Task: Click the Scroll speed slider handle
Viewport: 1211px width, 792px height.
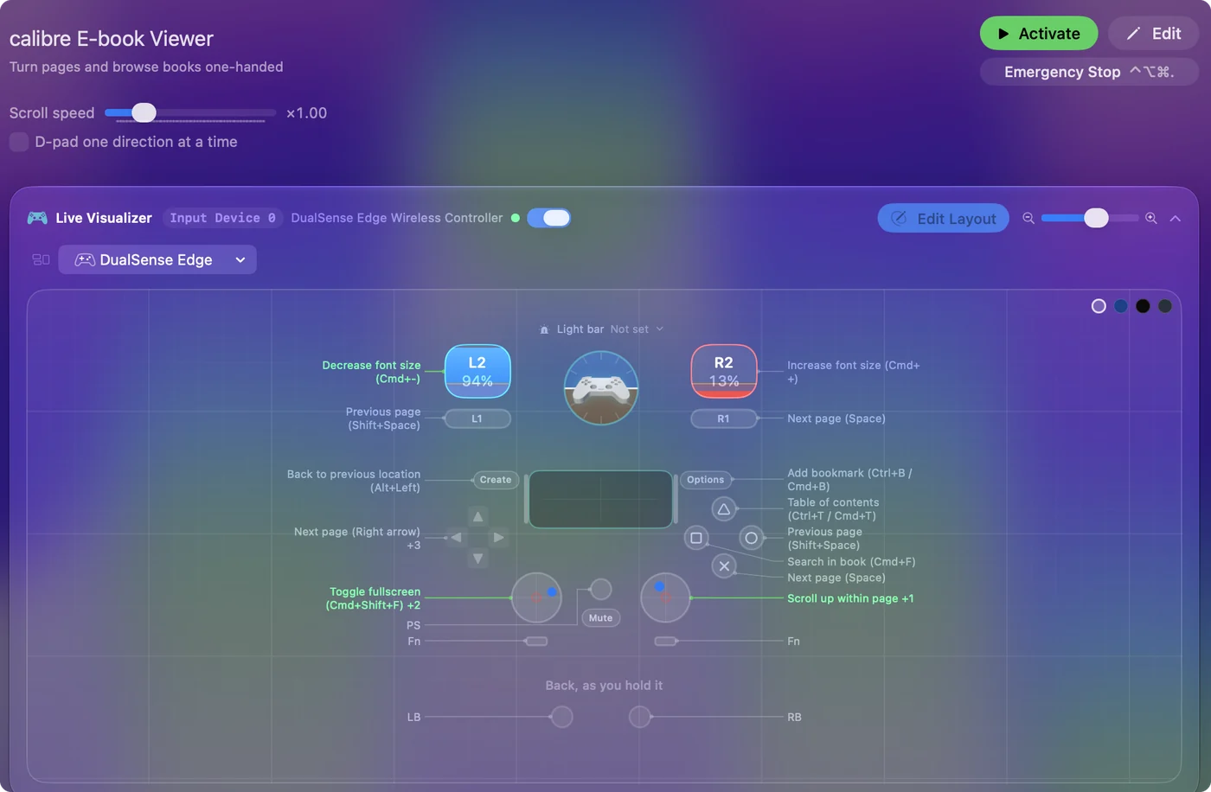Action: (x=144, y=112)
